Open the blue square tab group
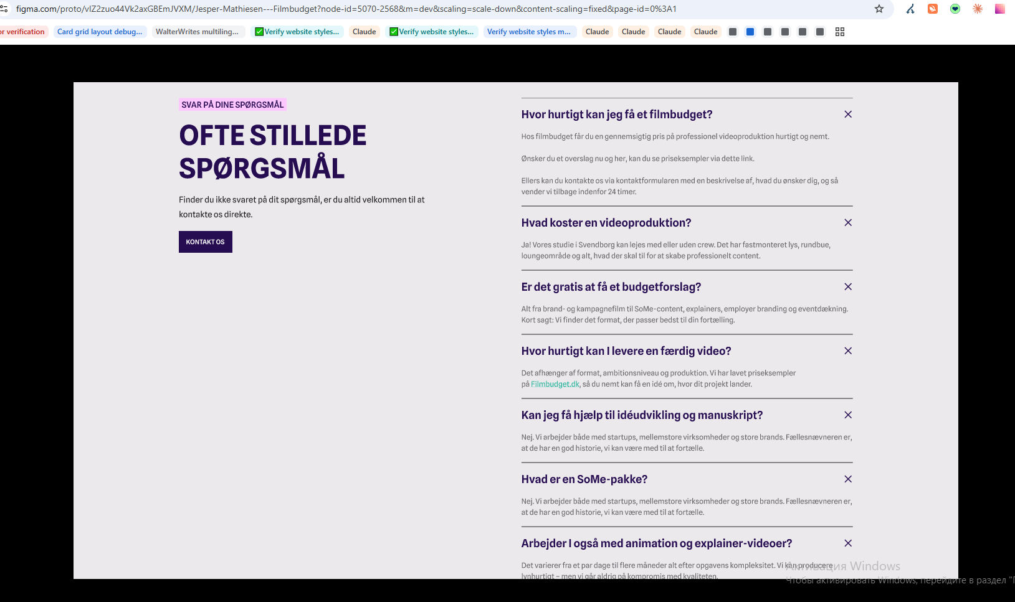1015x602 pixels. pyautogui.click(x=750, y=32)
